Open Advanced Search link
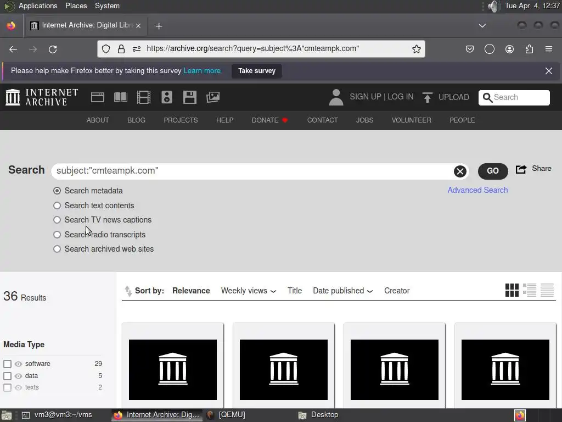 477,190
